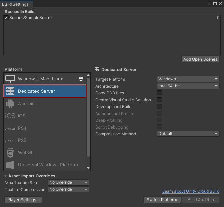
Task: Click the Switch Platform button
Action: coord(162,200)
